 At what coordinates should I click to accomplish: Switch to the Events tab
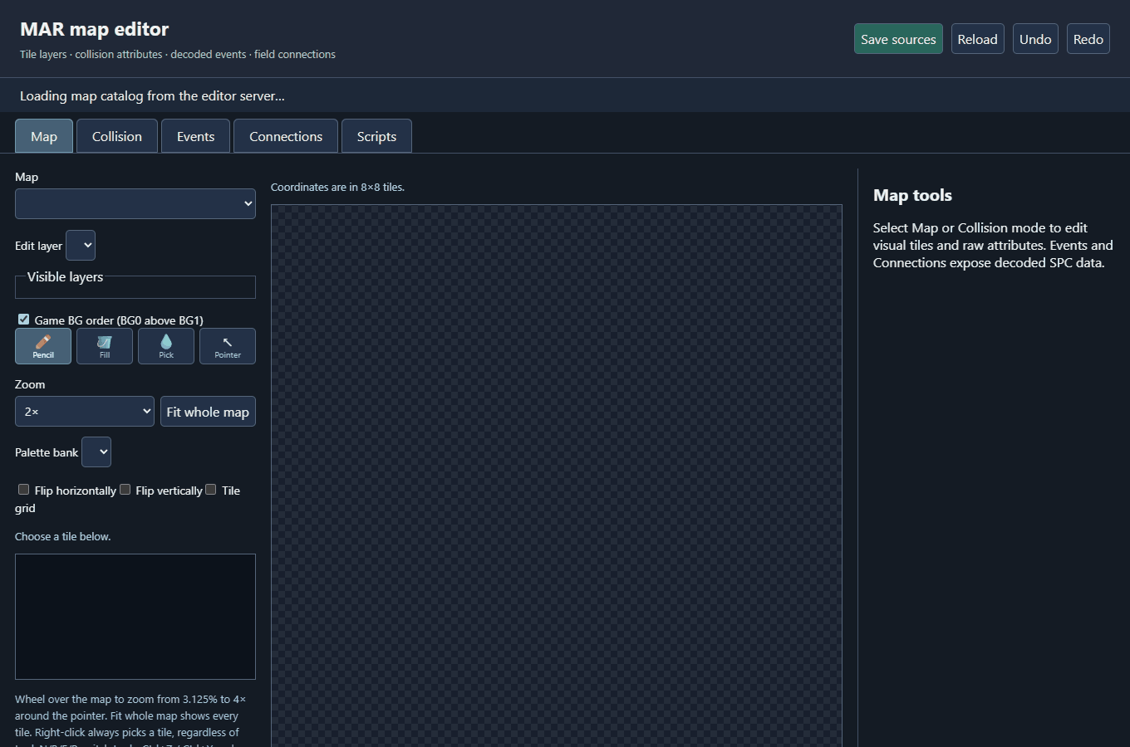click(x=196, y=136)
